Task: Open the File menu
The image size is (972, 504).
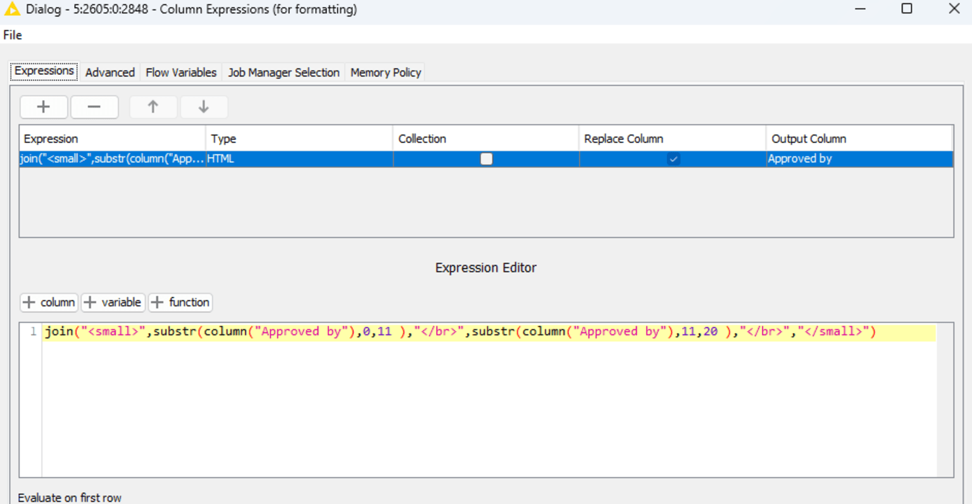Action: click(x=13, y=35)
